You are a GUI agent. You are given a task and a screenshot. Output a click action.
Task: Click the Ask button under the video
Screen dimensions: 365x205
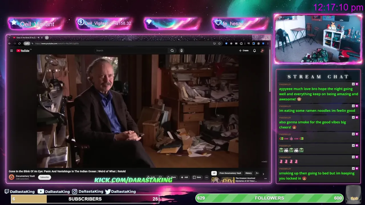(184, 177)
